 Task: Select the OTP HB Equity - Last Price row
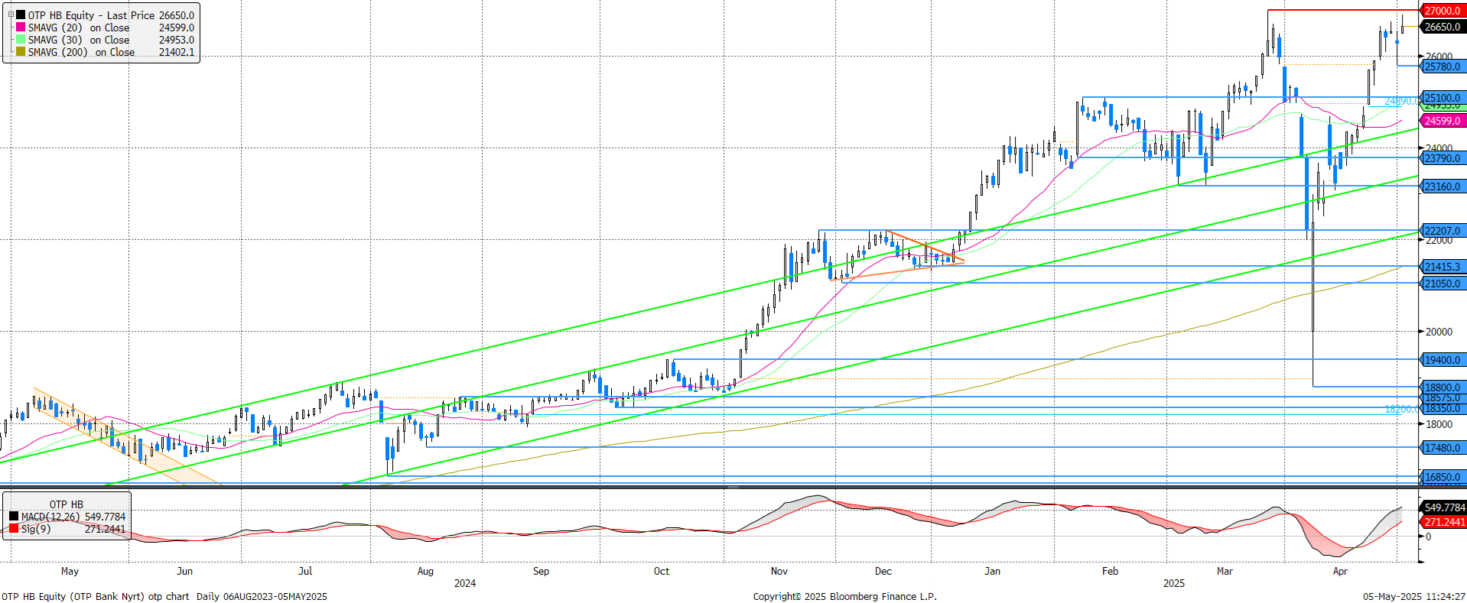coord(105,15)
